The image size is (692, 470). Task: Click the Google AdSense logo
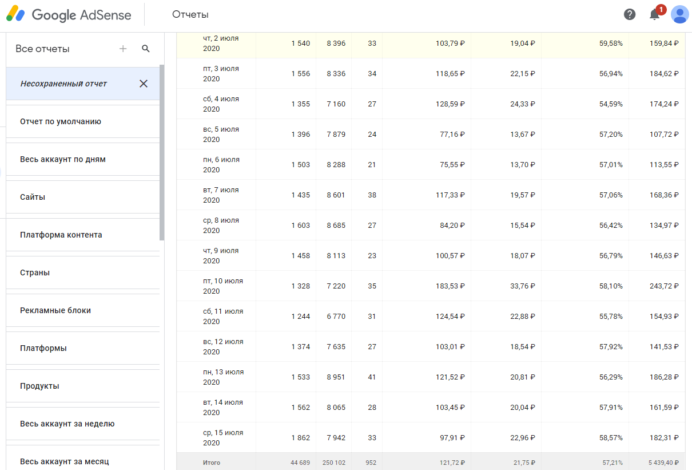pyautogui.click(x=69, y=15)
